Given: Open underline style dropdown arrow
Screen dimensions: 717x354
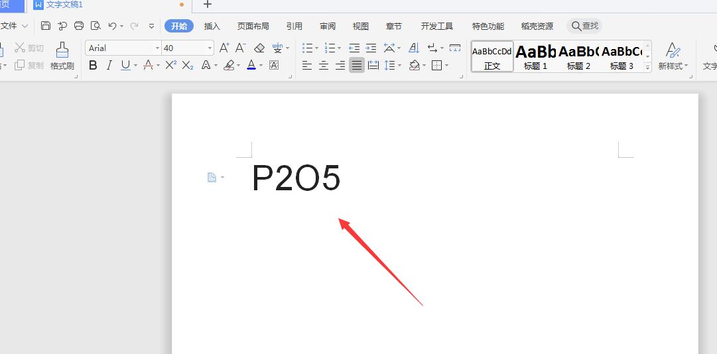Looking at the screenshot, I should [135, 66].
